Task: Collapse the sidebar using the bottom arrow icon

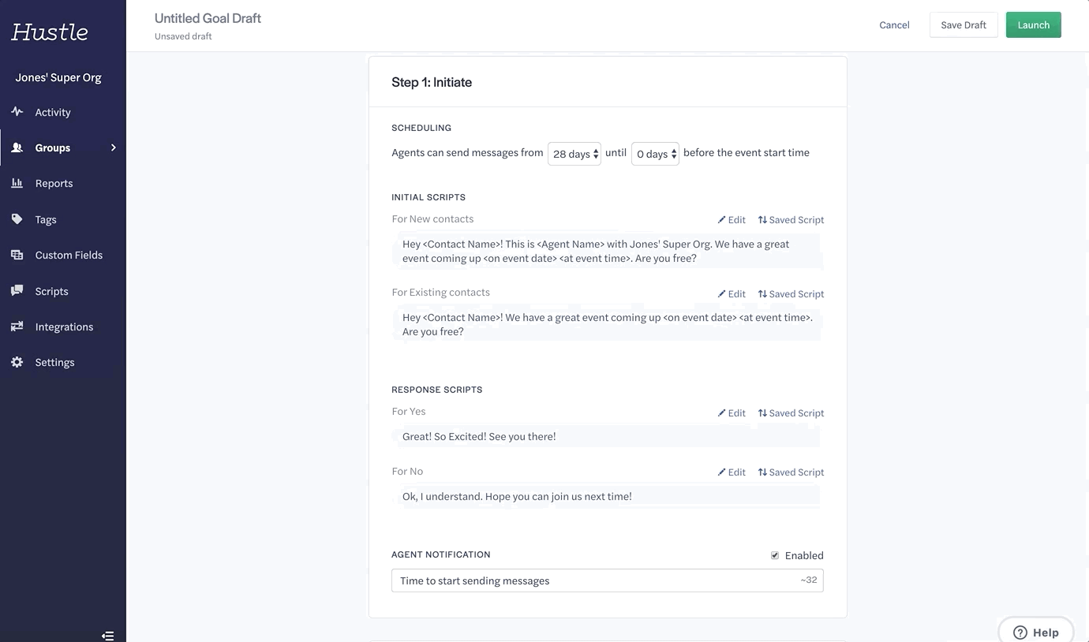Action: pyautogui.click(x=108, y=636)
